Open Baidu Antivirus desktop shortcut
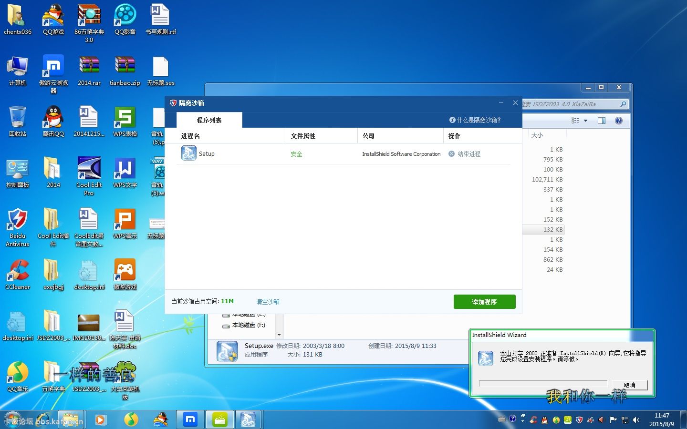Image resolution: width=687 pixels, height=429 pixels. pyautogui.click(x=17, y=219)
